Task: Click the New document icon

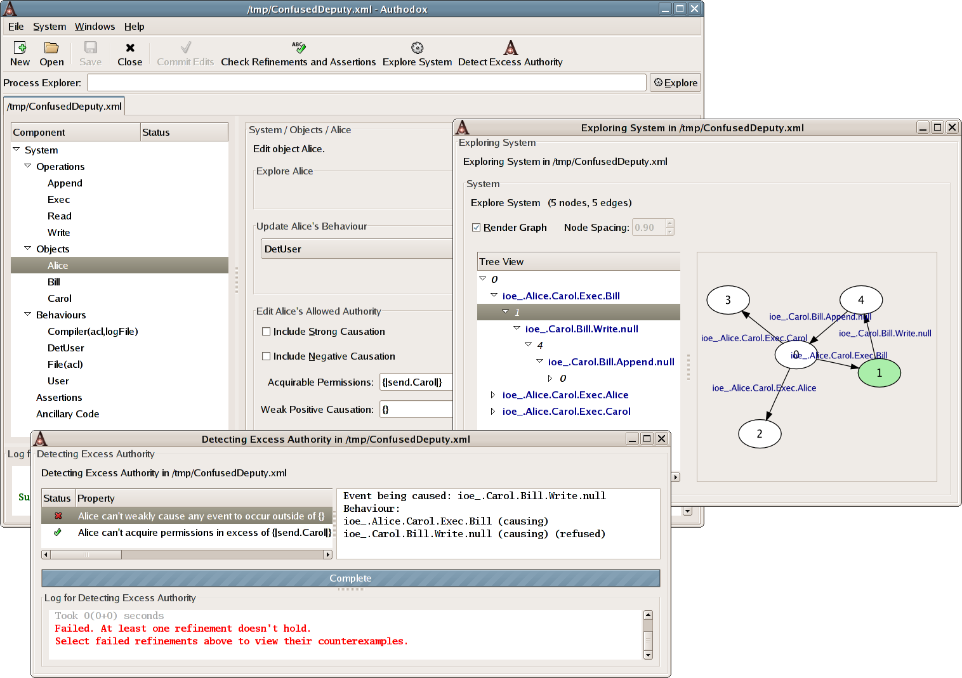Action: 20,48
